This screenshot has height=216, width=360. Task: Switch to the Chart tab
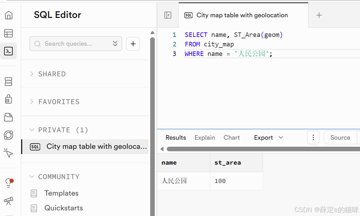click(231, 138)
